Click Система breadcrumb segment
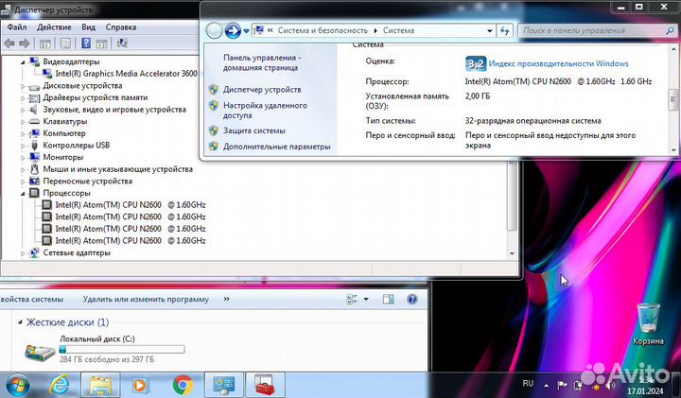The width and height of the screenshot is (681, 398). [x=398, y=30]
